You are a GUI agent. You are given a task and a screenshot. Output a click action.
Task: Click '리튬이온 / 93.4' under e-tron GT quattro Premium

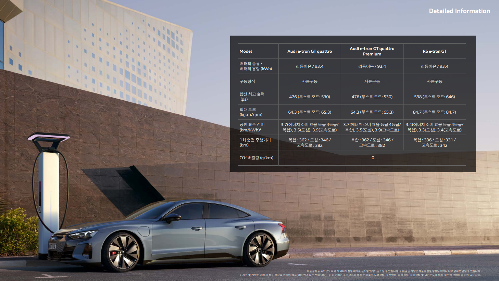[372, 66]
